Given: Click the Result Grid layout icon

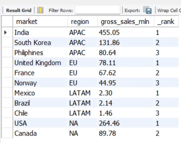Looking at the screenshot, I should (x=40, y=10).
